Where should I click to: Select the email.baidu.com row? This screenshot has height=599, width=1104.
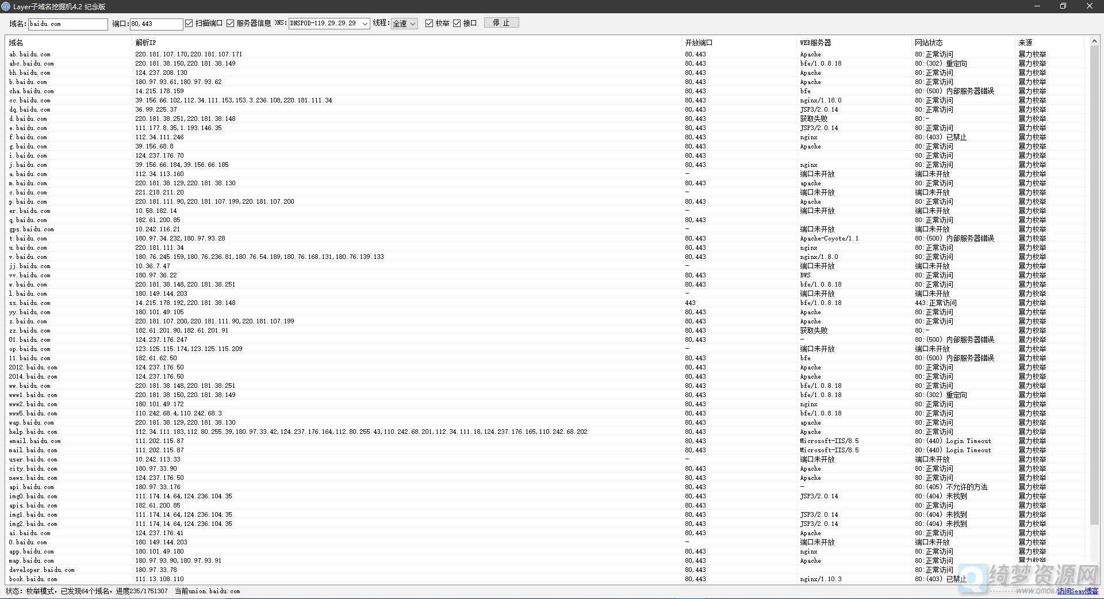point(546,441)
